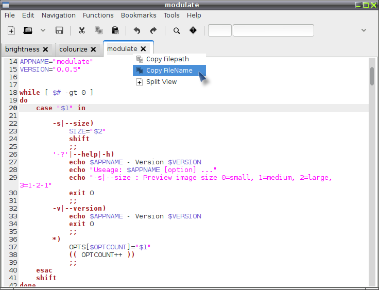Screen dimensions: 379x290
Task: Open the Navigation menu
Action: click(59, 15)
